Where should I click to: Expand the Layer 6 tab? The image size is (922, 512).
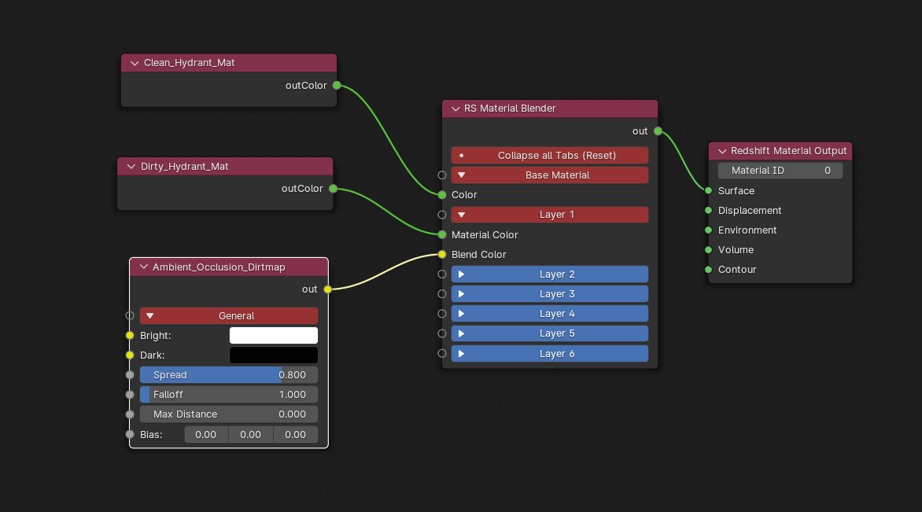coord(550,354)
